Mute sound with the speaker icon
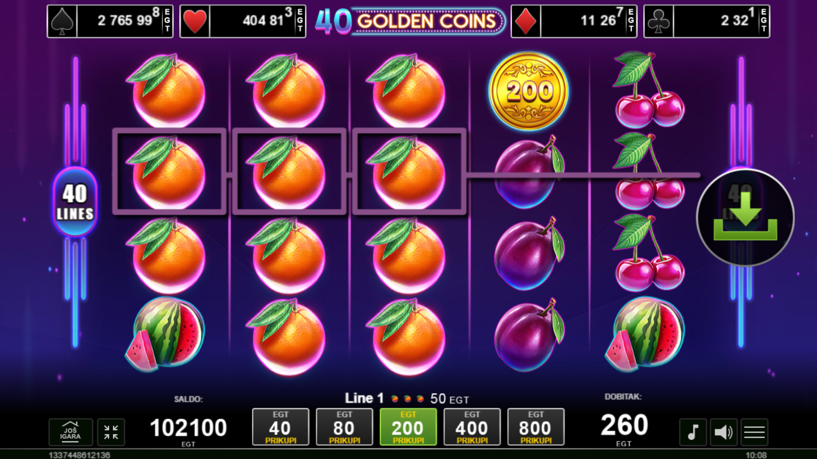The width and height of the screenshot is (817, 459). coord(723,432)
